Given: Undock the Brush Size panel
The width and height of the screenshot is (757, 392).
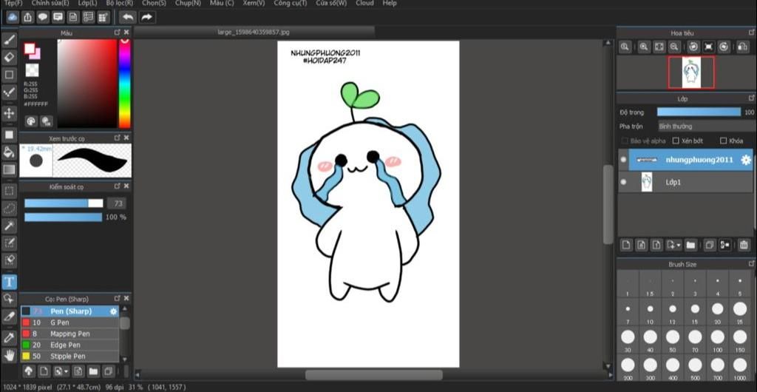Looking at the screenshot, I should pyautogui.click(x=751, y=264).
